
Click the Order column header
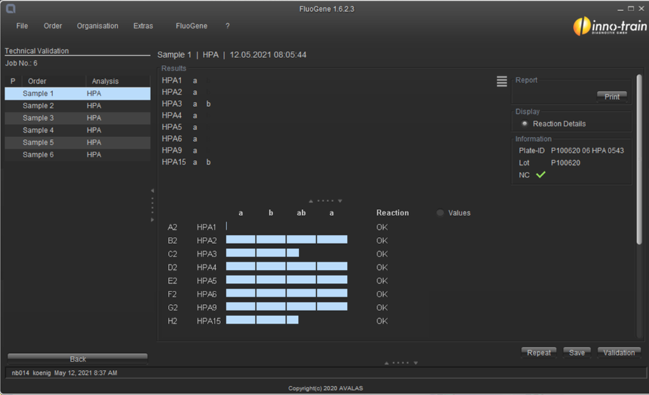click(x=54, y=81)
